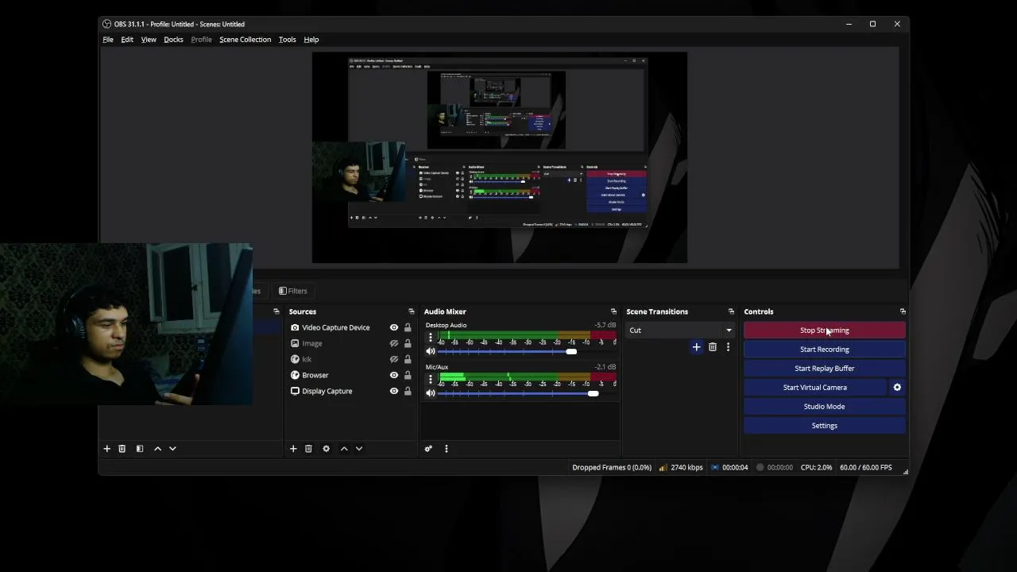
Task: Click the OBS preview canvas
Action: tap(499, 157)
